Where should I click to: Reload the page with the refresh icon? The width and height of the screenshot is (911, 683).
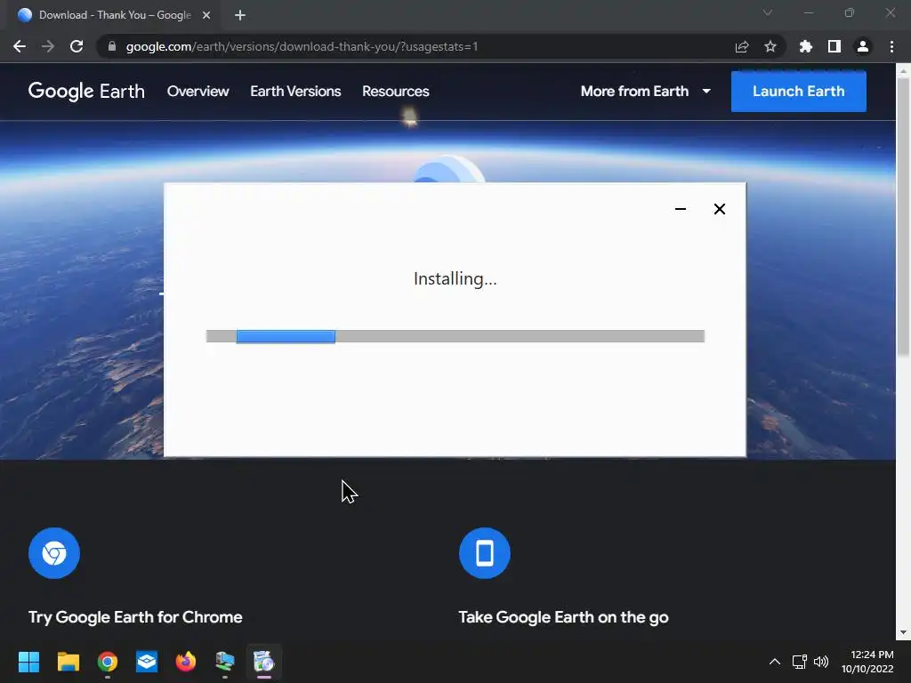77,46
